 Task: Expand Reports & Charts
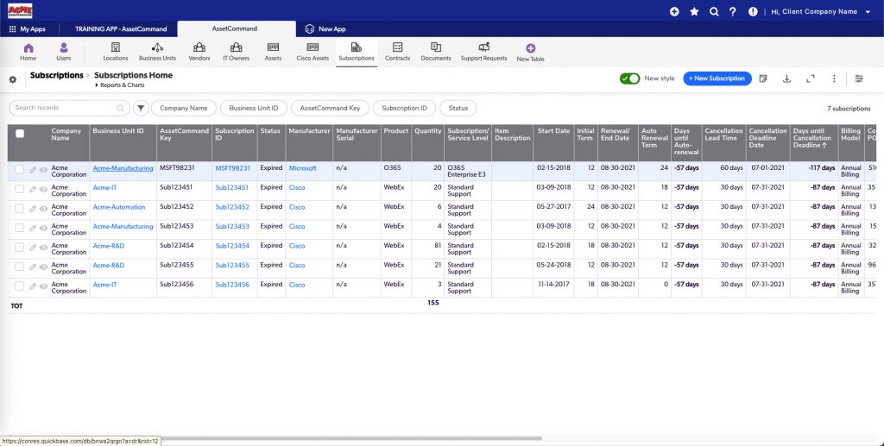tap(119, 85)
